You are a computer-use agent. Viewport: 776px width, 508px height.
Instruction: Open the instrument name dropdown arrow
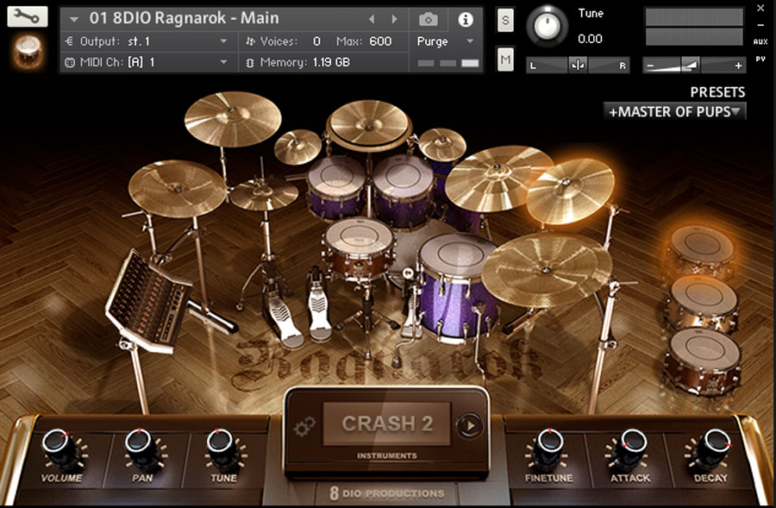click(x=74, y=19)
